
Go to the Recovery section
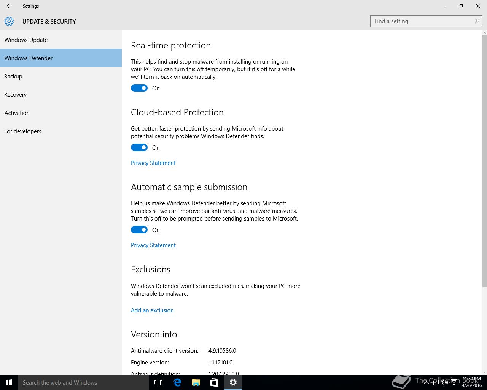(x=61, y=94)
